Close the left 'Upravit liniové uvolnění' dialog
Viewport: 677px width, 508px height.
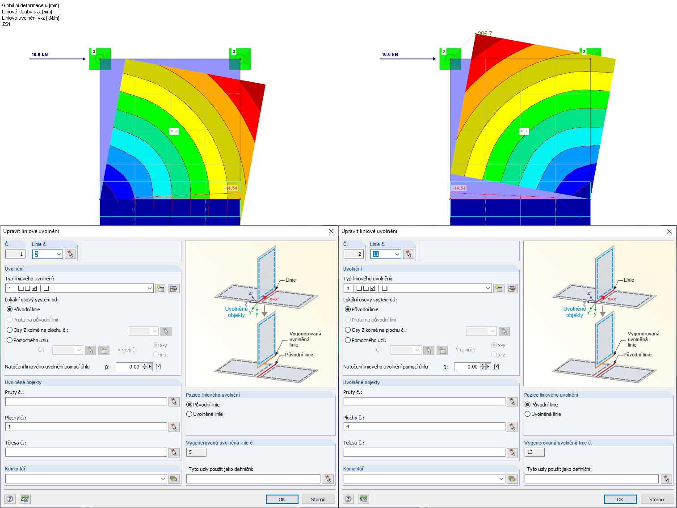click(x=331, y=231)
